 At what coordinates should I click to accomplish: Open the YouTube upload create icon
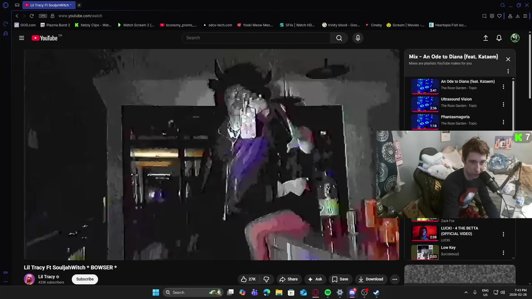click(485, 38)
